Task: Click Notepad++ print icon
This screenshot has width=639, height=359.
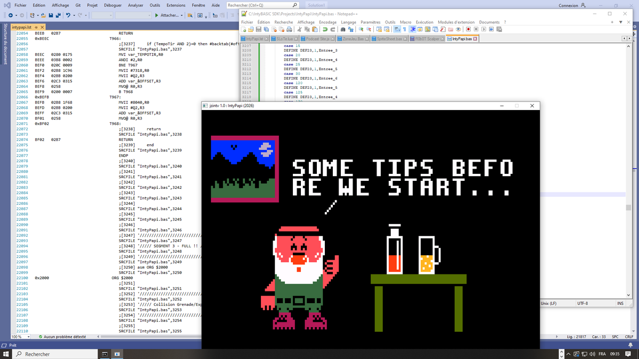Action: 289,29
